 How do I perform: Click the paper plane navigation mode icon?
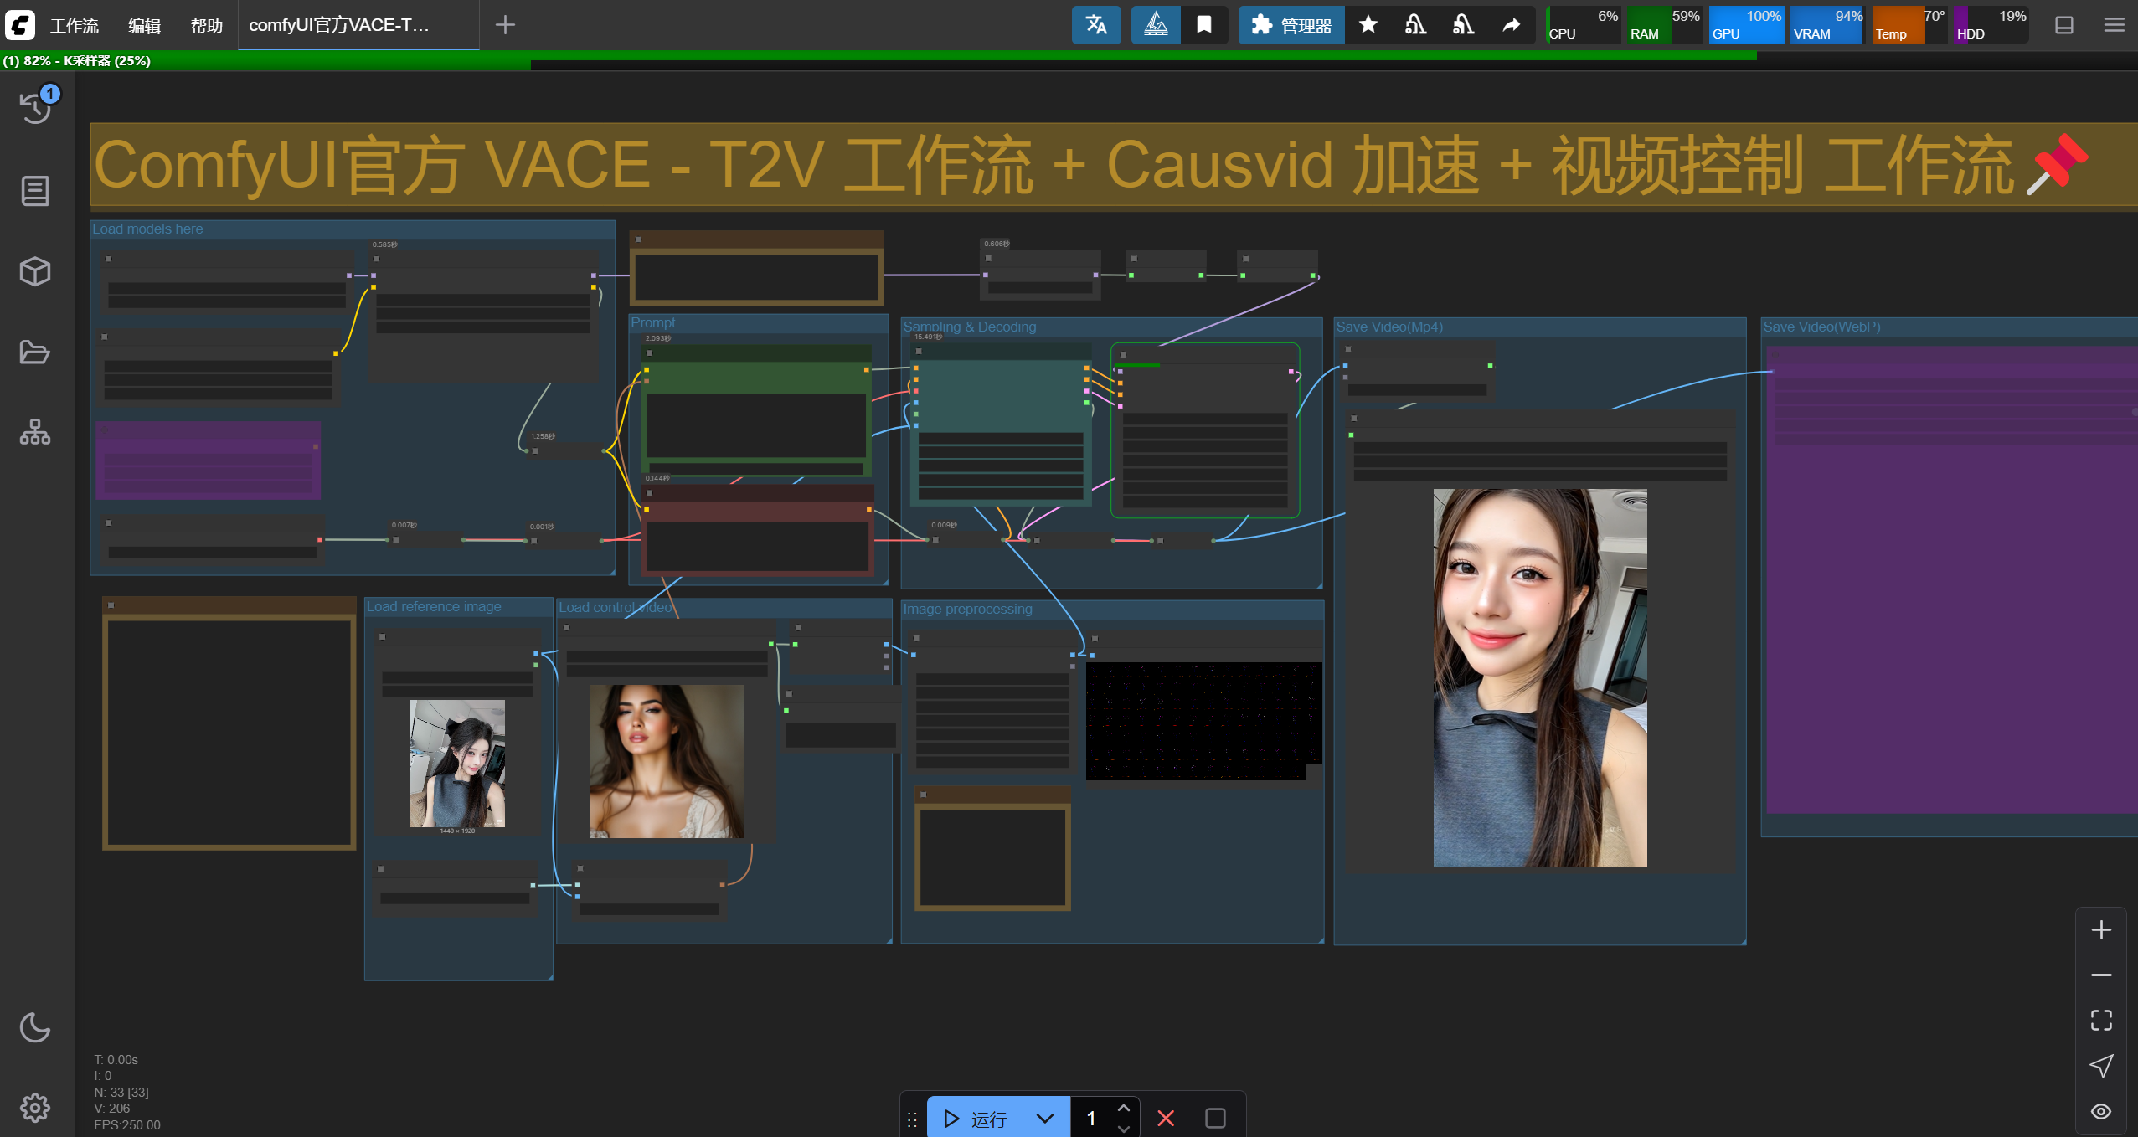coord(2101,1065)
